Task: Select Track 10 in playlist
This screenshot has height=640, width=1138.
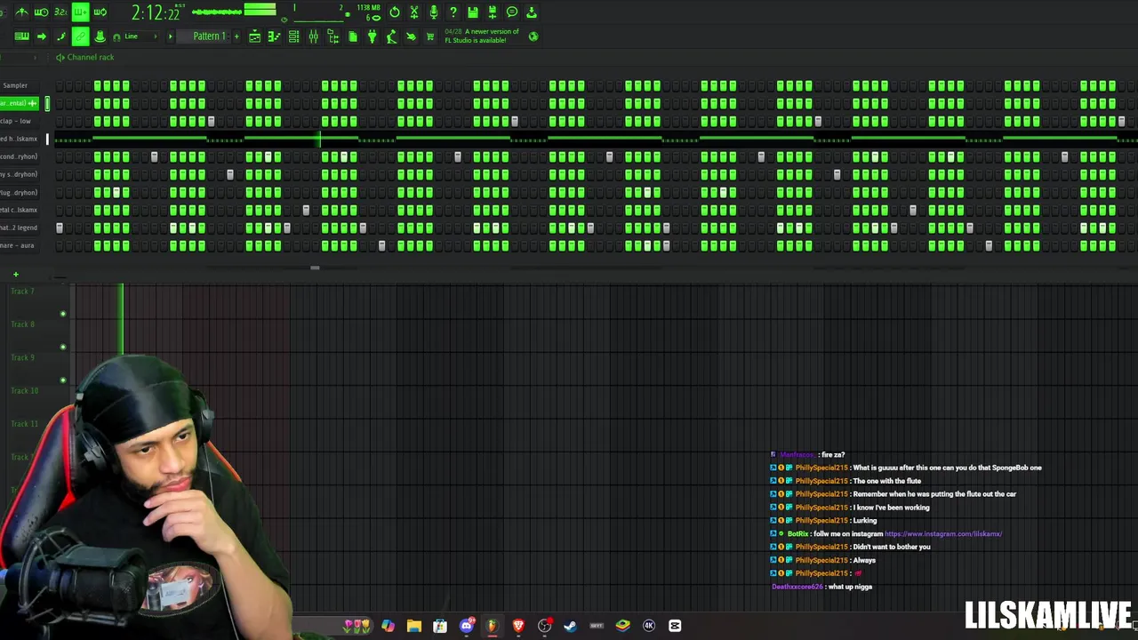Action: click(x=24, y=390)
